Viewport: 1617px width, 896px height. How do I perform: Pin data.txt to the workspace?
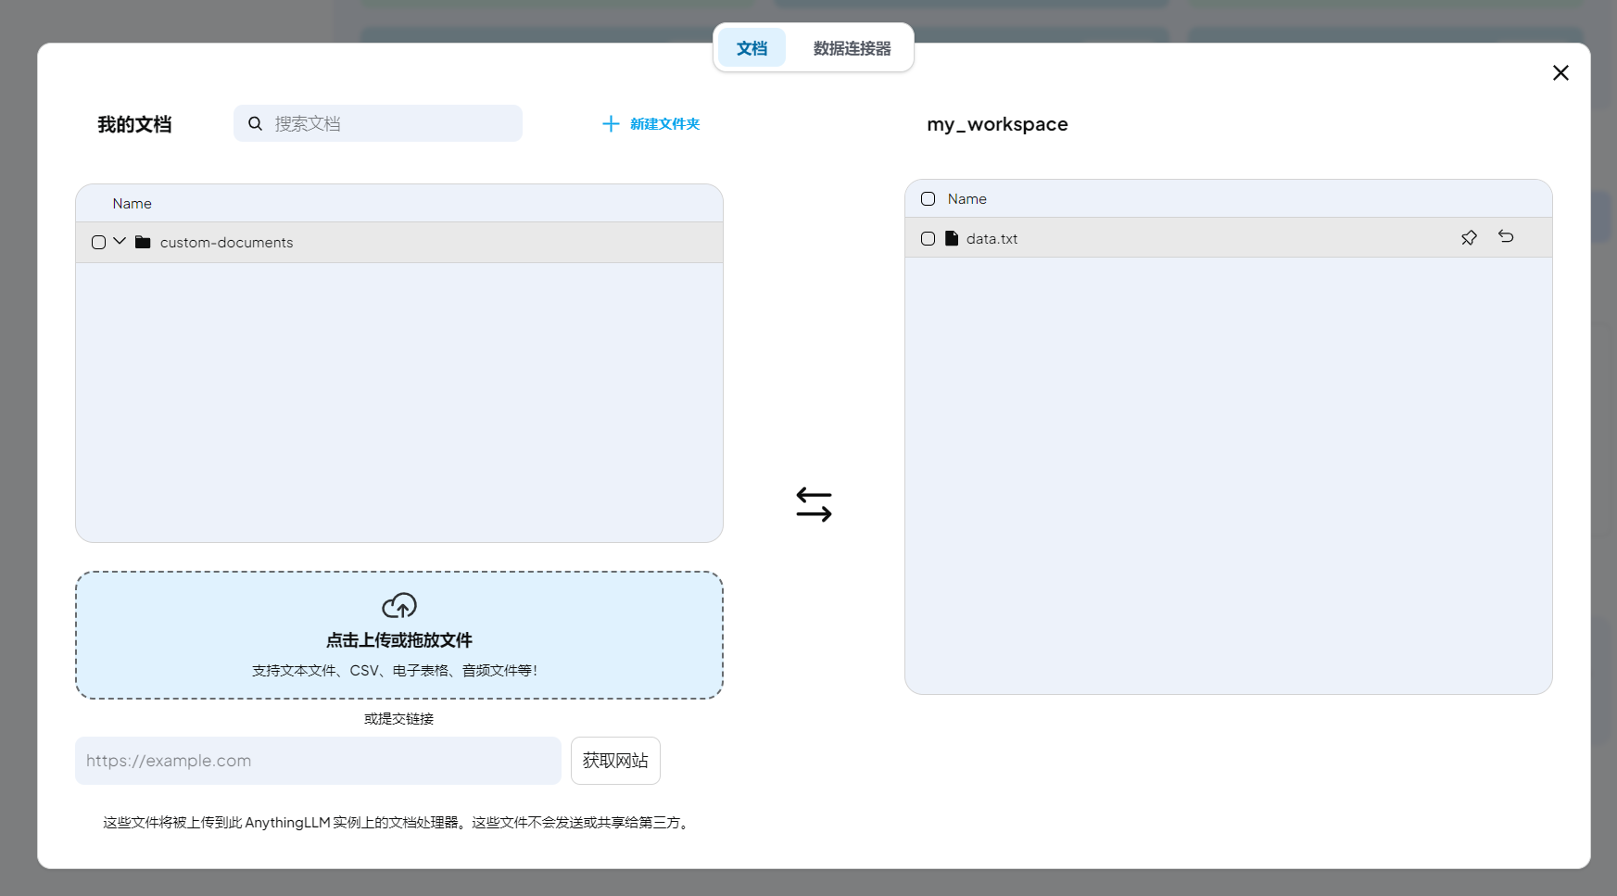click(1469, 238)
